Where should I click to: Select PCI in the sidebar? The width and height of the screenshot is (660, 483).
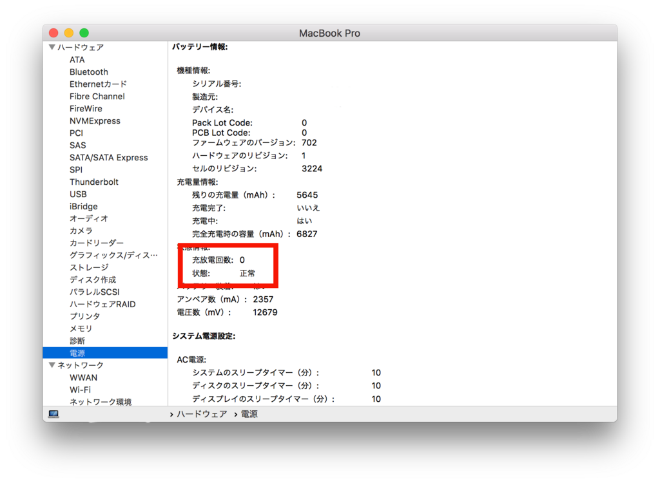[76, 133]
